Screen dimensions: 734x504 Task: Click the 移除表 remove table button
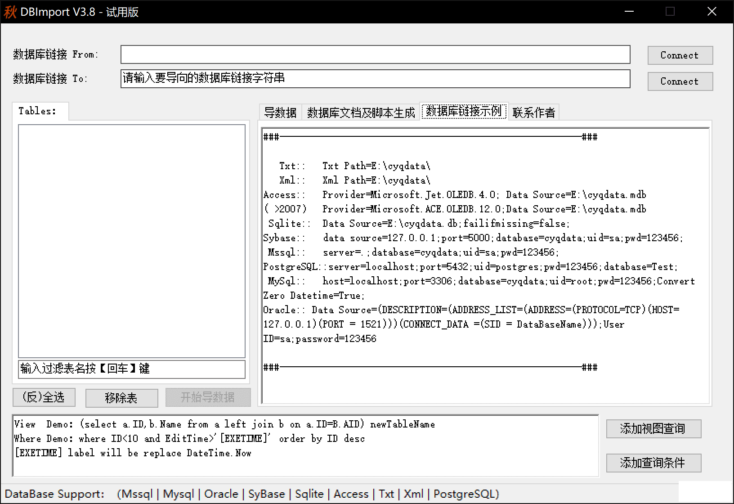121,398
